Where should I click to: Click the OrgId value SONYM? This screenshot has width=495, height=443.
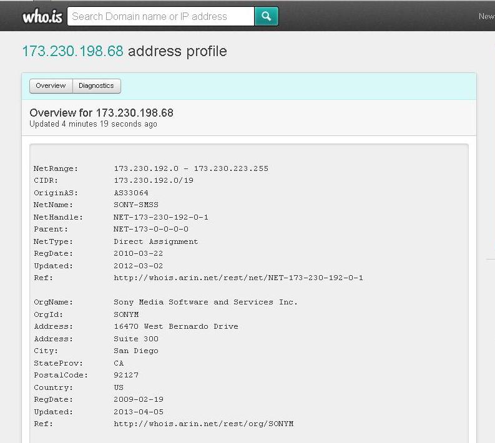pyautogui.click(x=126, y=314)
